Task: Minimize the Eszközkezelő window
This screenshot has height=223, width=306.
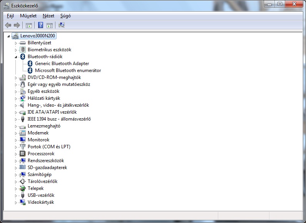Action: pos(269,4)
